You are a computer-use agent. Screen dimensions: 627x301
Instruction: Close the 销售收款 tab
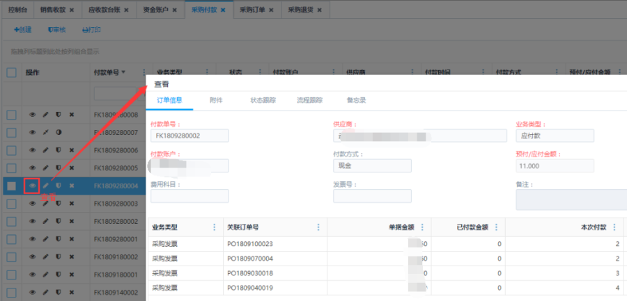coord(72,10)
